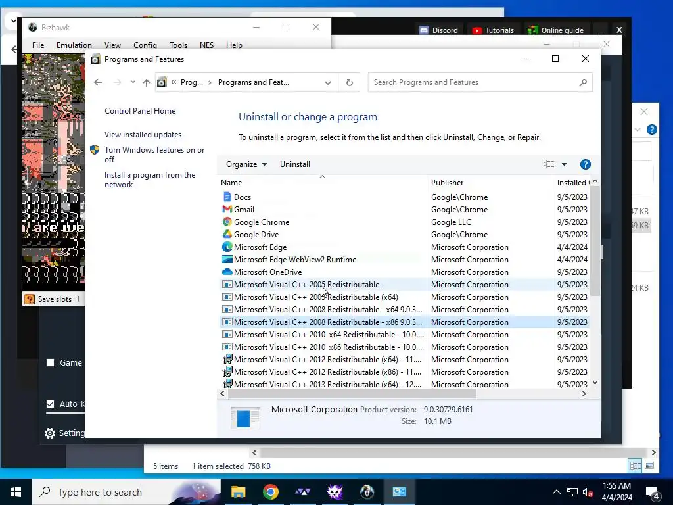Viewport: 673px width, 505px height.
Task: Click the Google Chrome list icon
Action: coord(227,222)
